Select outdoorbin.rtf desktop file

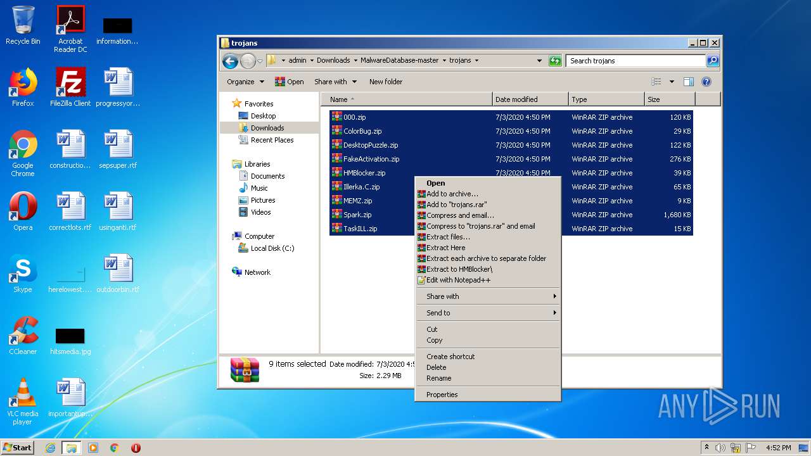tap(118, 274)
